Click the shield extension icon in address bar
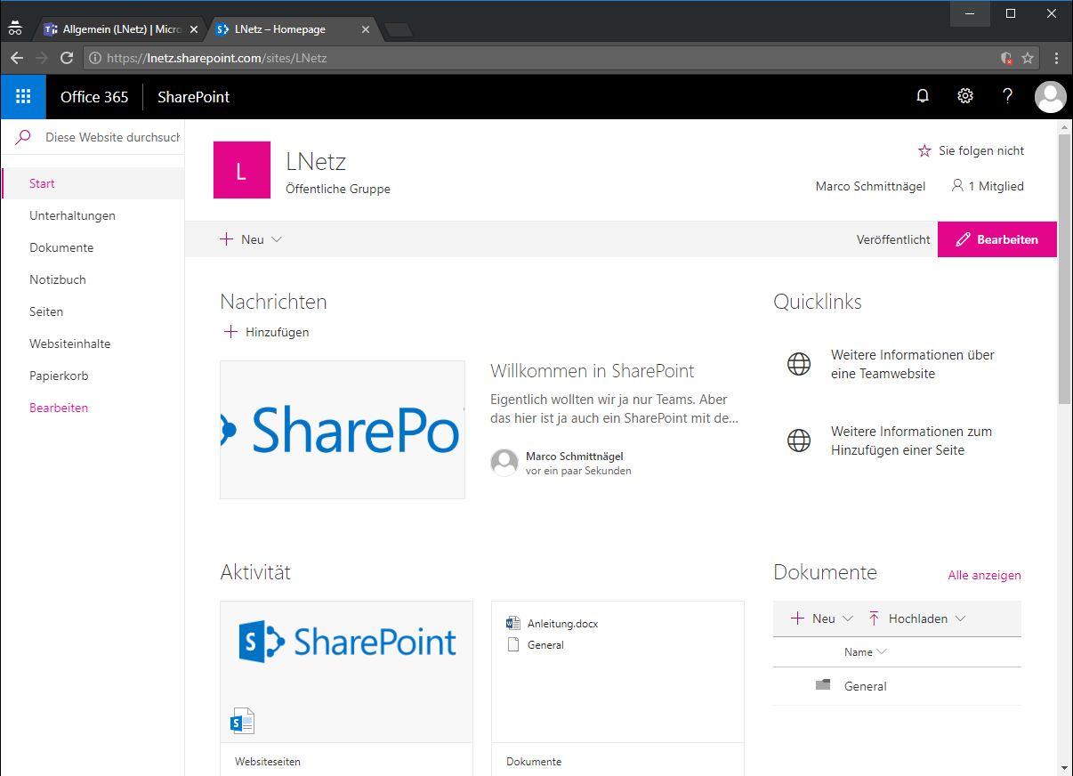Image resolution: width=1073 pixels, height=776 pixels. pyautogui.click(x=1006, y=58)
